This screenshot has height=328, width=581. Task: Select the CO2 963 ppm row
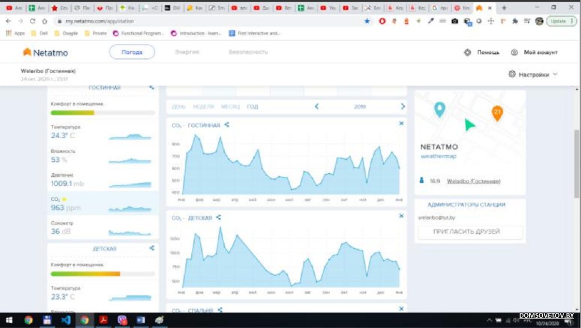(x=103, y=204)
